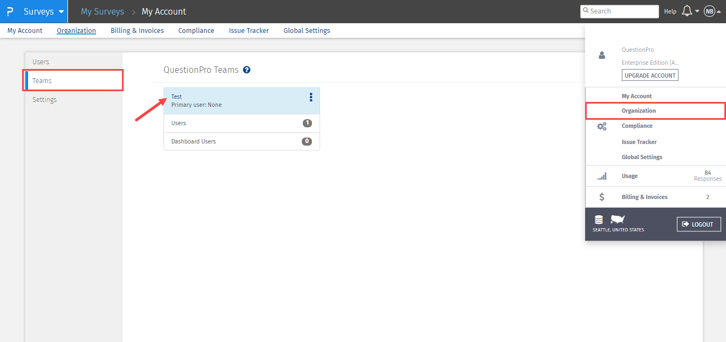
Task: Click the data center database icon
Action: [x=599, y=220]
